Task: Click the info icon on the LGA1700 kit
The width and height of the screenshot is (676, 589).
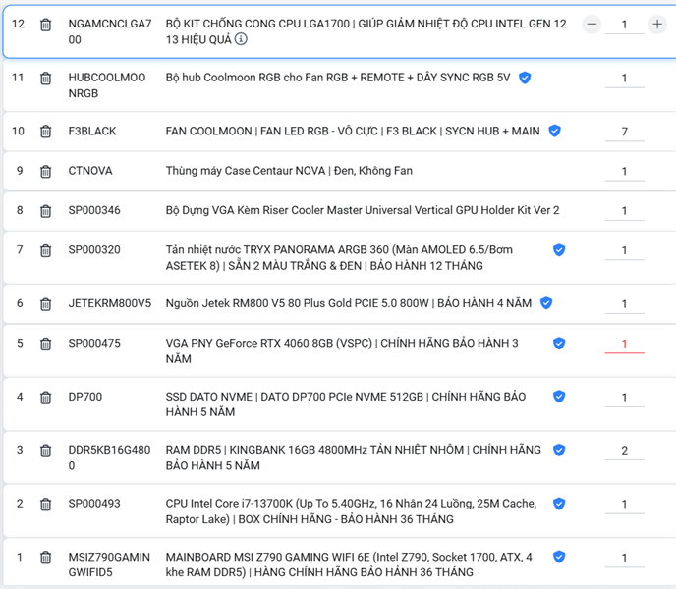Action: [x=241, y=39]
